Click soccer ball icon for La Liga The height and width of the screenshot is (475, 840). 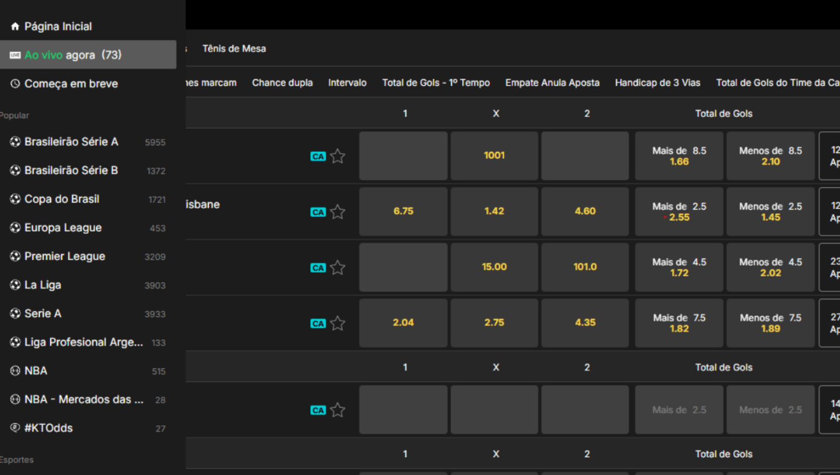tap(15, 285)
